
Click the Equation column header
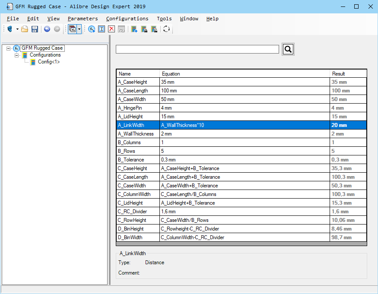tap(245, 74)
